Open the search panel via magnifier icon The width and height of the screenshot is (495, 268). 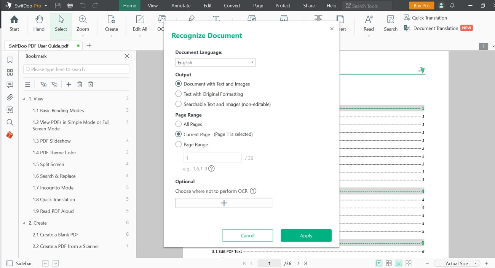click(10, 122)
